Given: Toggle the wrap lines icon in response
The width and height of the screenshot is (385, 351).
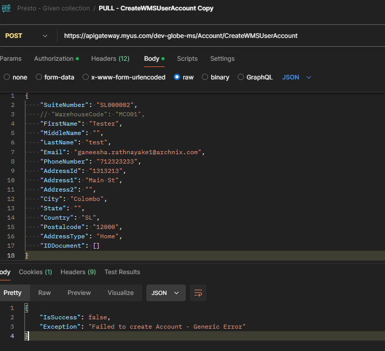Looking at the screenshot, I should (x=198, y=293).
